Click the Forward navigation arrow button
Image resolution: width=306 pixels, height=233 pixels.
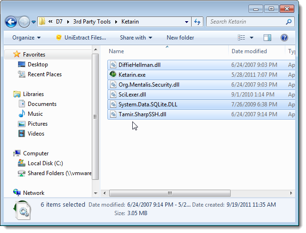point(24,22)
